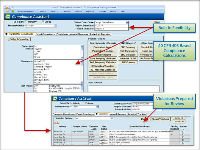
Task: Open the Modules menu
Action: coord(102,11)
